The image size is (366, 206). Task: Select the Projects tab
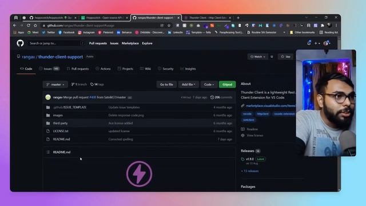(x=125, y=69)
